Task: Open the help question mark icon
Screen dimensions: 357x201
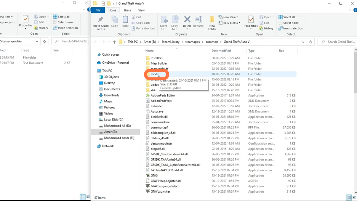Action: (x=355, y=10)
